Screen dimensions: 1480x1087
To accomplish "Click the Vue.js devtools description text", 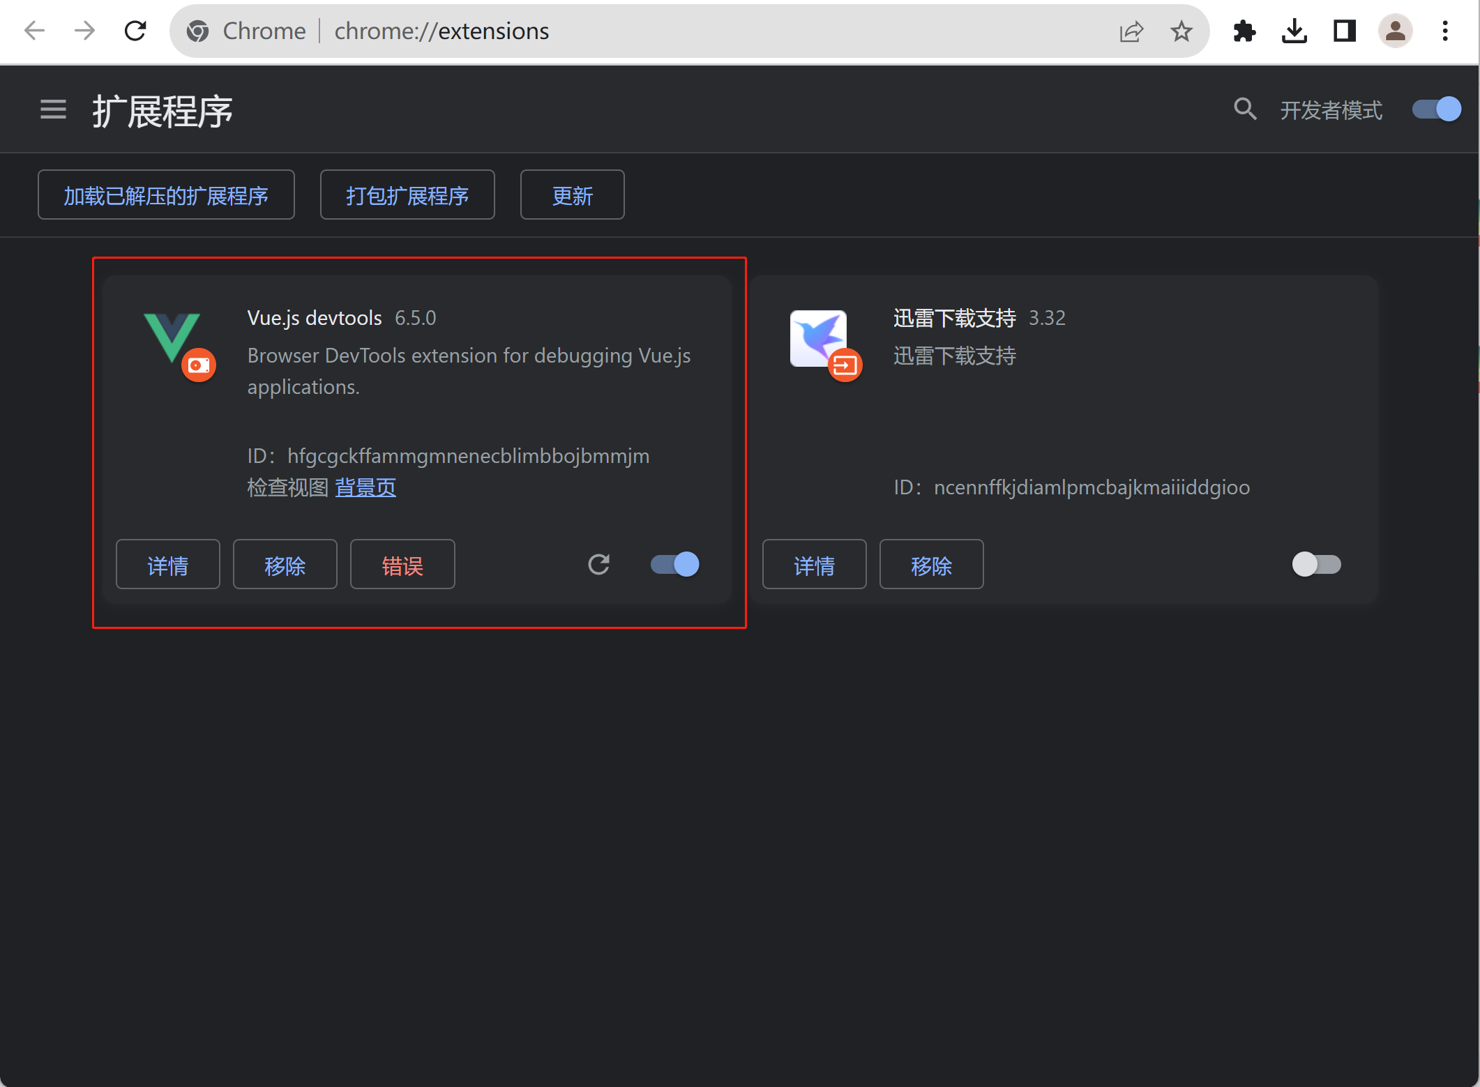I will (x=469, y=371).
